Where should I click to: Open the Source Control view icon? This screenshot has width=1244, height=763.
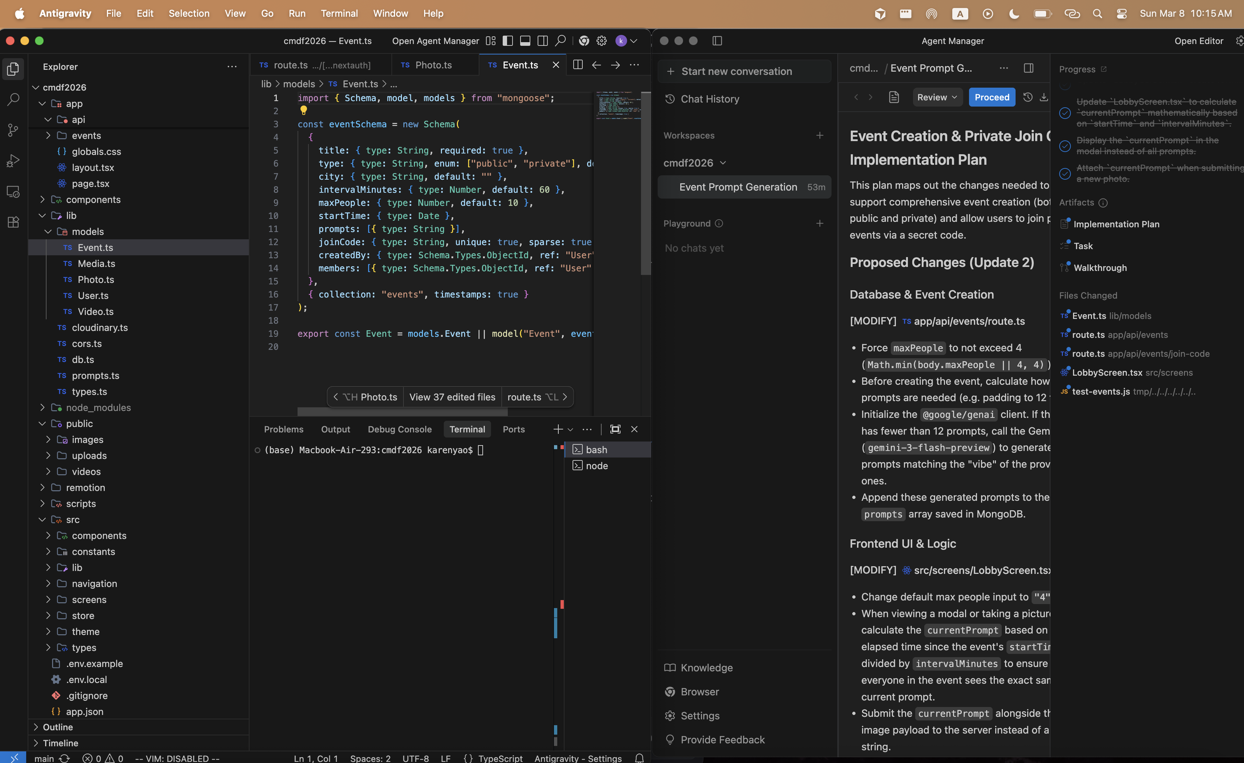(13, 130)
